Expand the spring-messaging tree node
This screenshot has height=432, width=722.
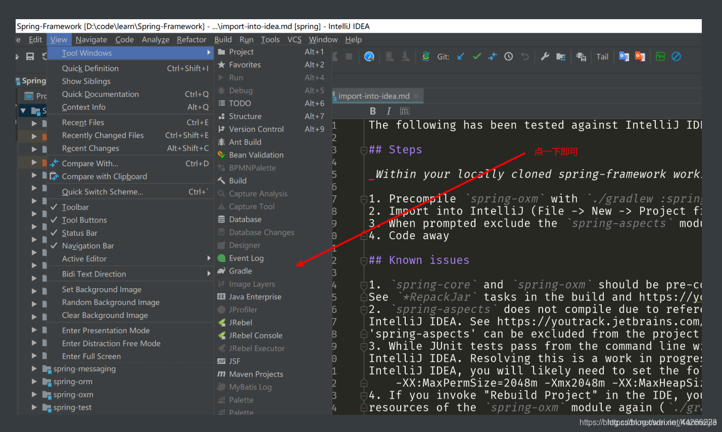pos(34,369)
